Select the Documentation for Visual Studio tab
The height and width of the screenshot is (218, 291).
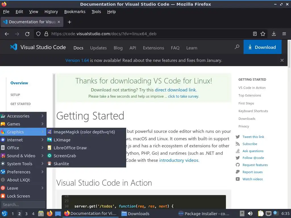tap(32, 22)
